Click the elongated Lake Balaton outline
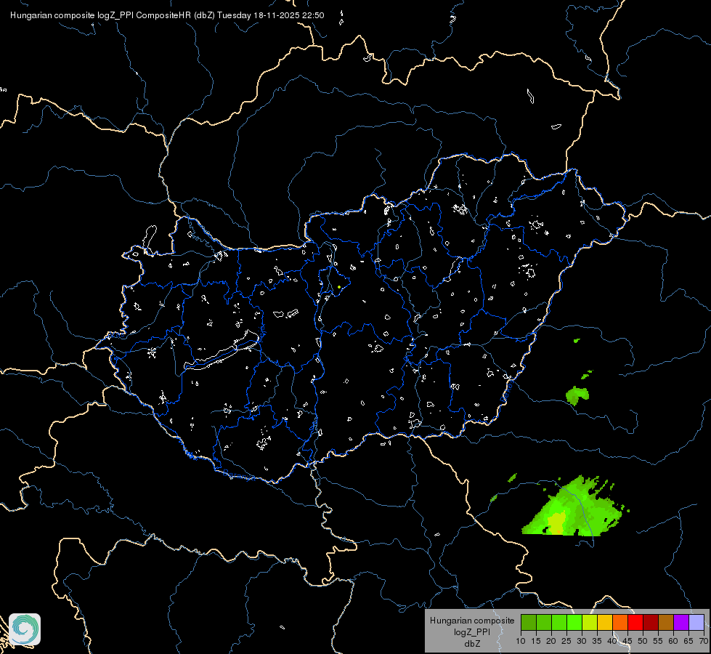 tap(222, 351)
